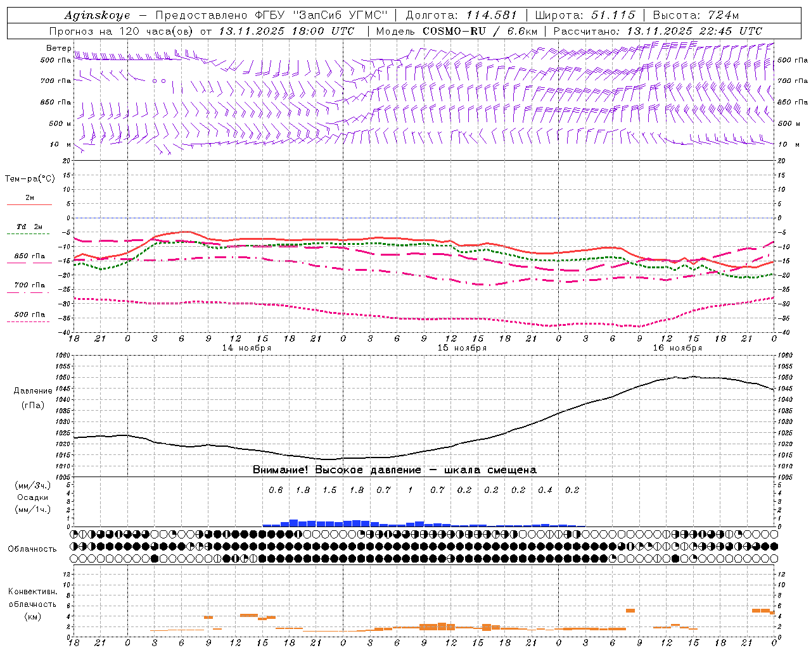Screen dimensions: 811x648
Task: Click the Долгота: 114.581 longitude value
Action: [461, 15]
